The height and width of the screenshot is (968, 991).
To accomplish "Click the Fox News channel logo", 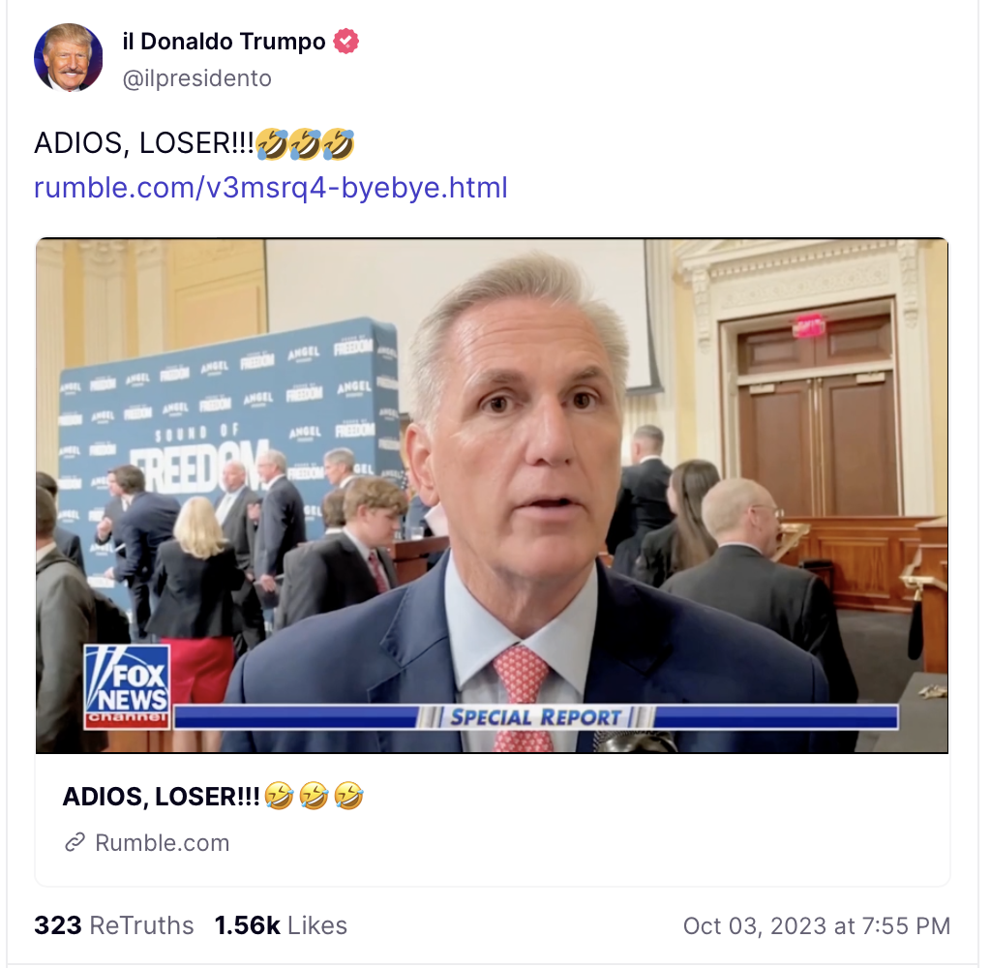I will click(127, 686).
